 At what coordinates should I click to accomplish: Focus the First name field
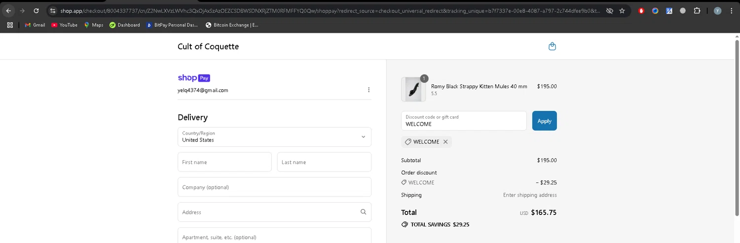(224, 162)
